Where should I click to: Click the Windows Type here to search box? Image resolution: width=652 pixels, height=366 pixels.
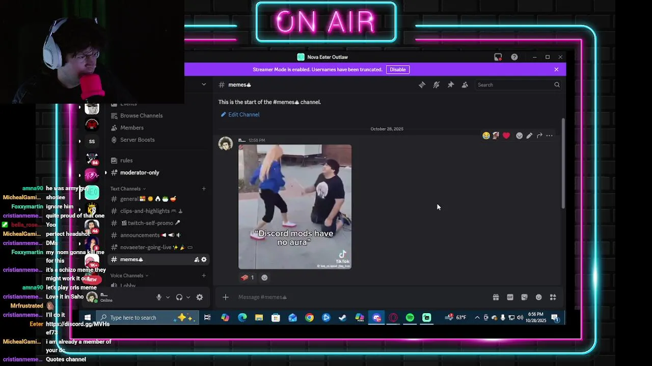147,318
